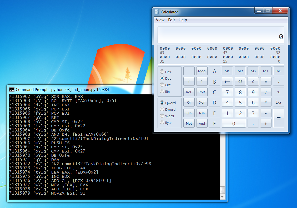Viewport: 297px width, 208px height.
Task: Click the 'XOR EAX, EAX' line in Command Prompt
Action: tap(46, 97)
